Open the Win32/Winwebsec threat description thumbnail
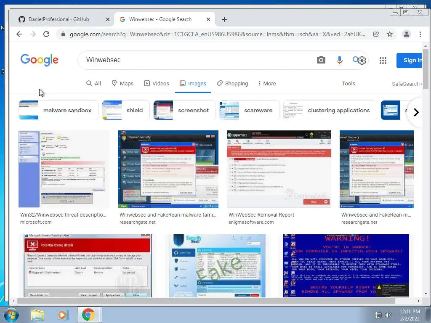This screenshot has height=323, width=431. pos(64,169)
